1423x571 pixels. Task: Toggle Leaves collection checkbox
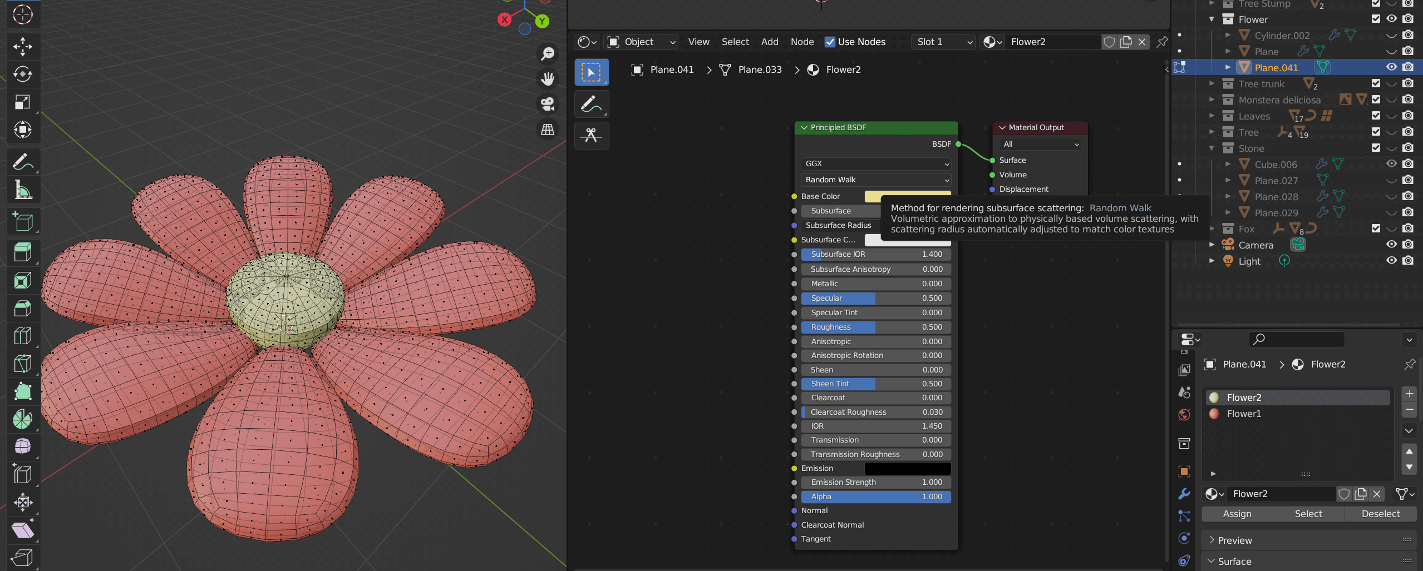[x=1376, y=116]
